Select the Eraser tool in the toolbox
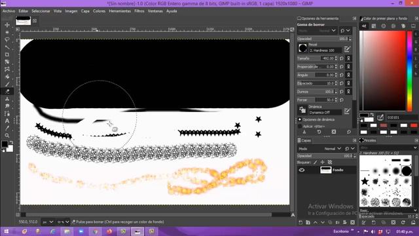419x236 pixels. pos(7,92)
